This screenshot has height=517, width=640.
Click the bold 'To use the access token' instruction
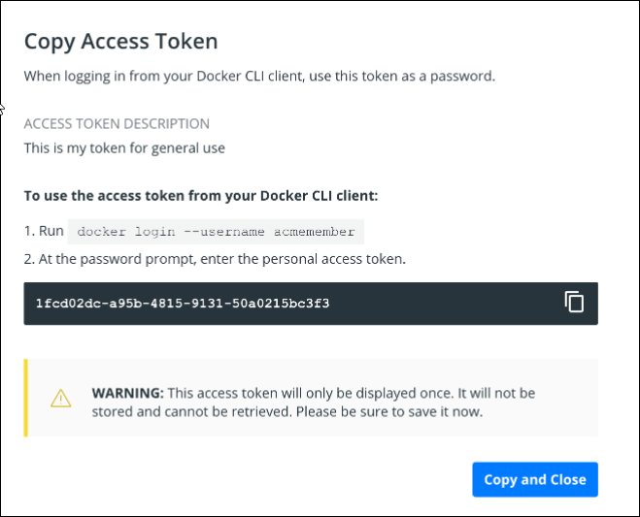(x=200, y=196)
